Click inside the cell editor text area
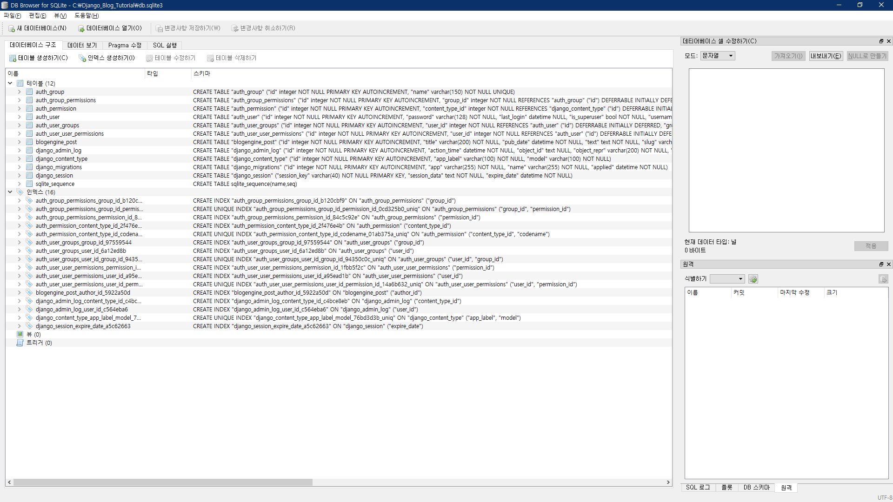Image resolution: width=893 pixels, height=502 pixels. pos(786,150)
